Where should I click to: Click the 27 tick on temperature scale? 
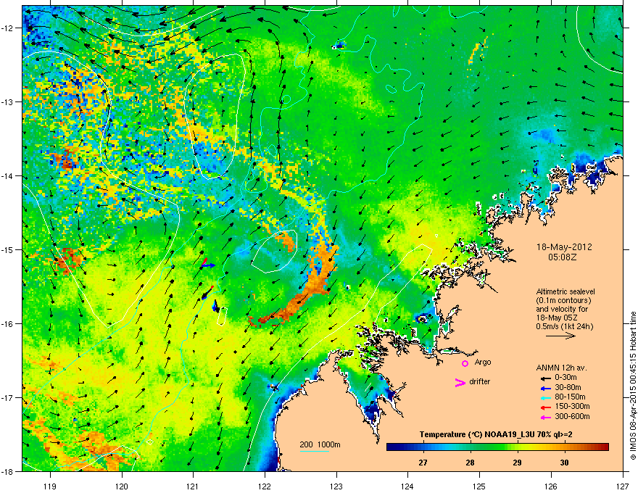point(423,463)
